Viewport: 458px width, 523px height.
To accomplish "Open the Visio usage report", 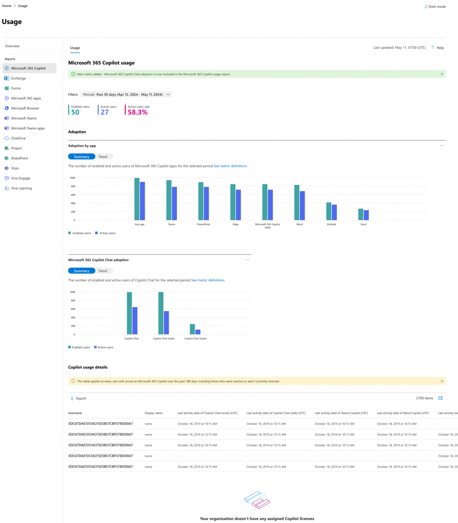I will (x=15, y=168).
